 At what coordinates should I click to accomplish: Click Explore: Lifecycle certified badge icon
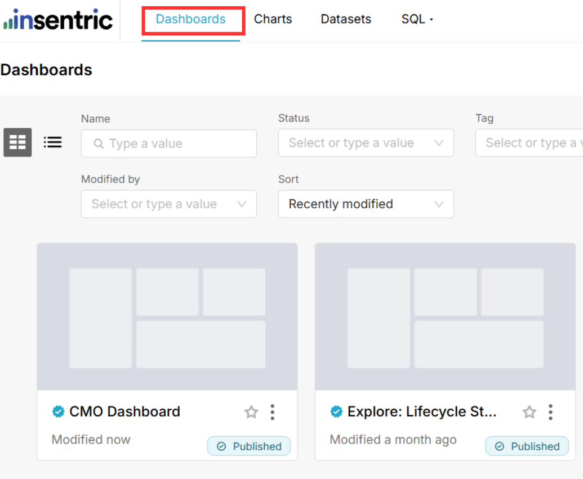tap(336, 412)
